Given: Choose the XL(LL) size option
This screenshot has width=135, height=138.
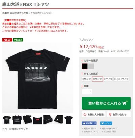Looking at the screenshot, I should point(121,79).
